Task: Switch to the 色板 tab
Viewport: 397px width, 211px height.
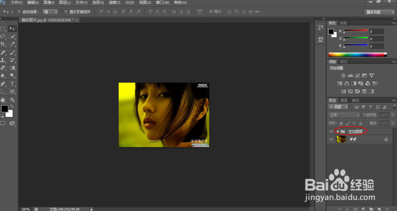Action: (x=343, y=23)
